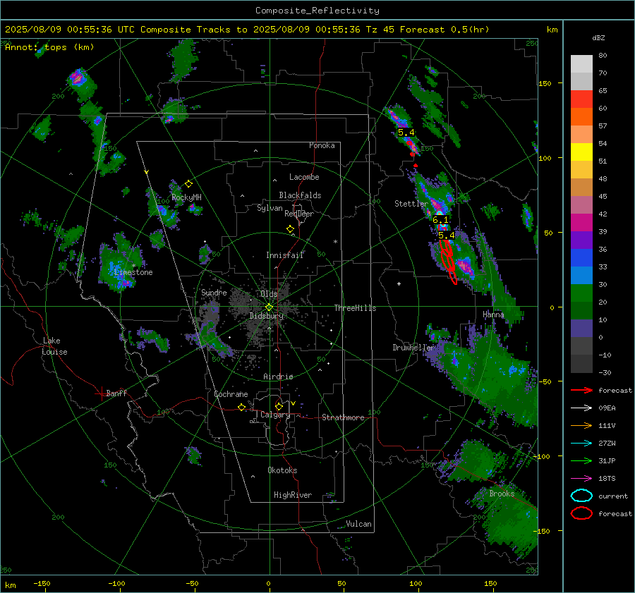635x593 pixels.
Task: Click the yellow V marker near Calgary
Action: (x=294, y=403)
